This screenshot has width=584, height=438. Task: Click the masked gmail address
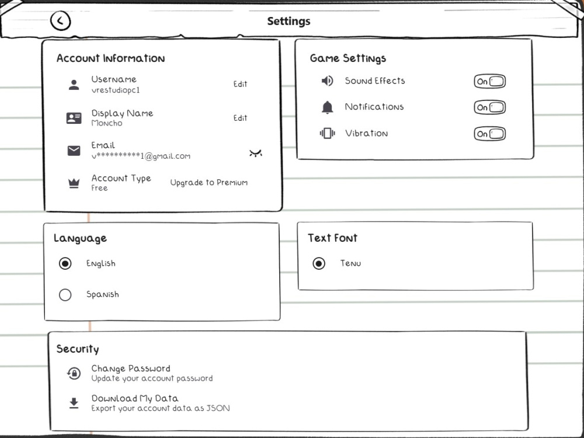point(141,156)
